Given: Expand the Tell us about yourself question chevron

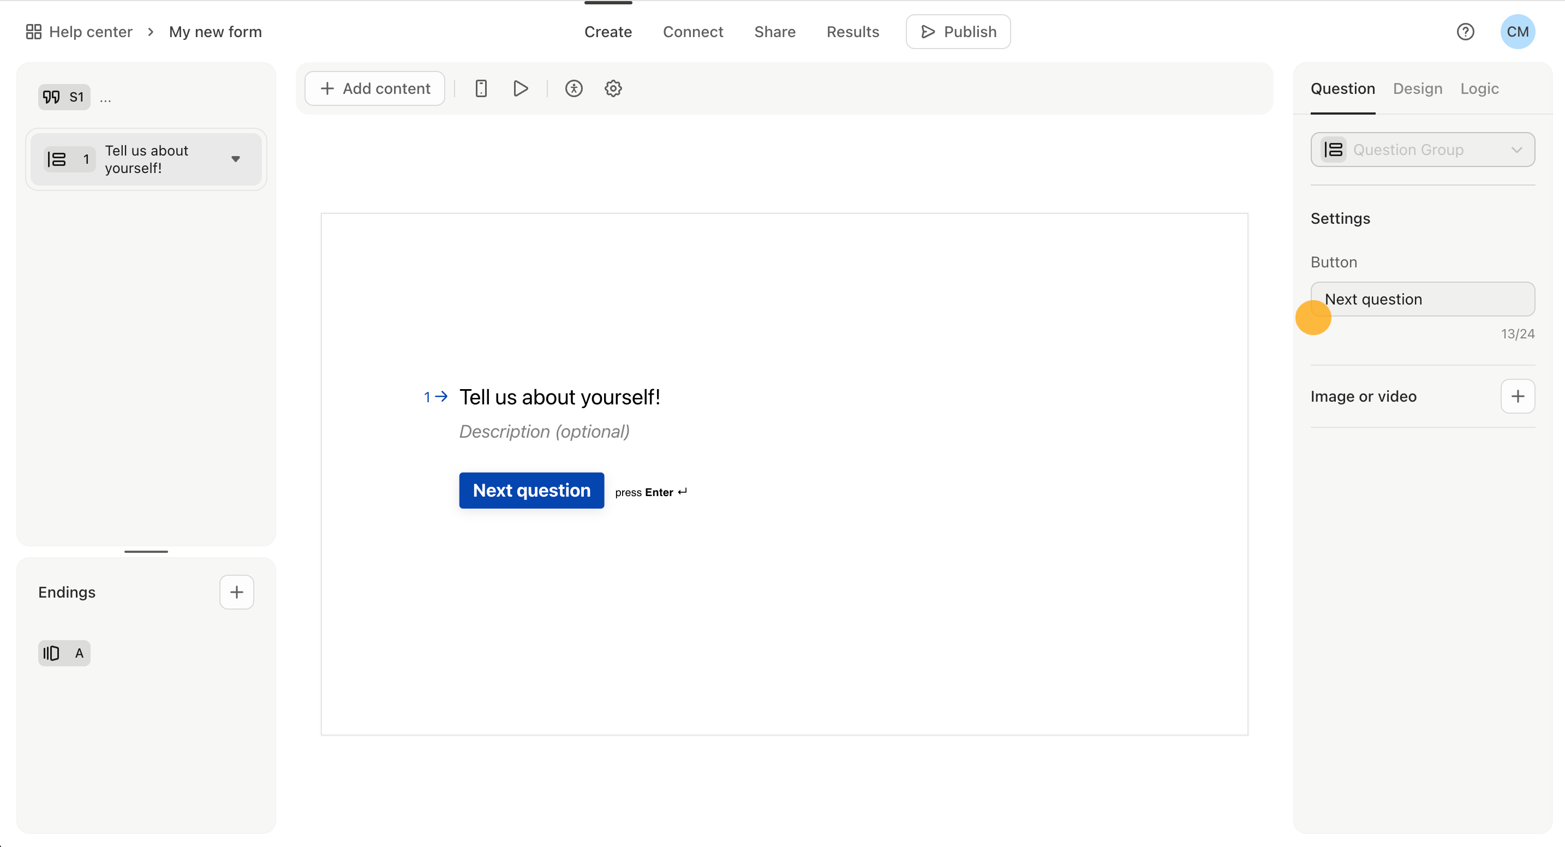Looking at the screenshot, I should click(236, 159).
